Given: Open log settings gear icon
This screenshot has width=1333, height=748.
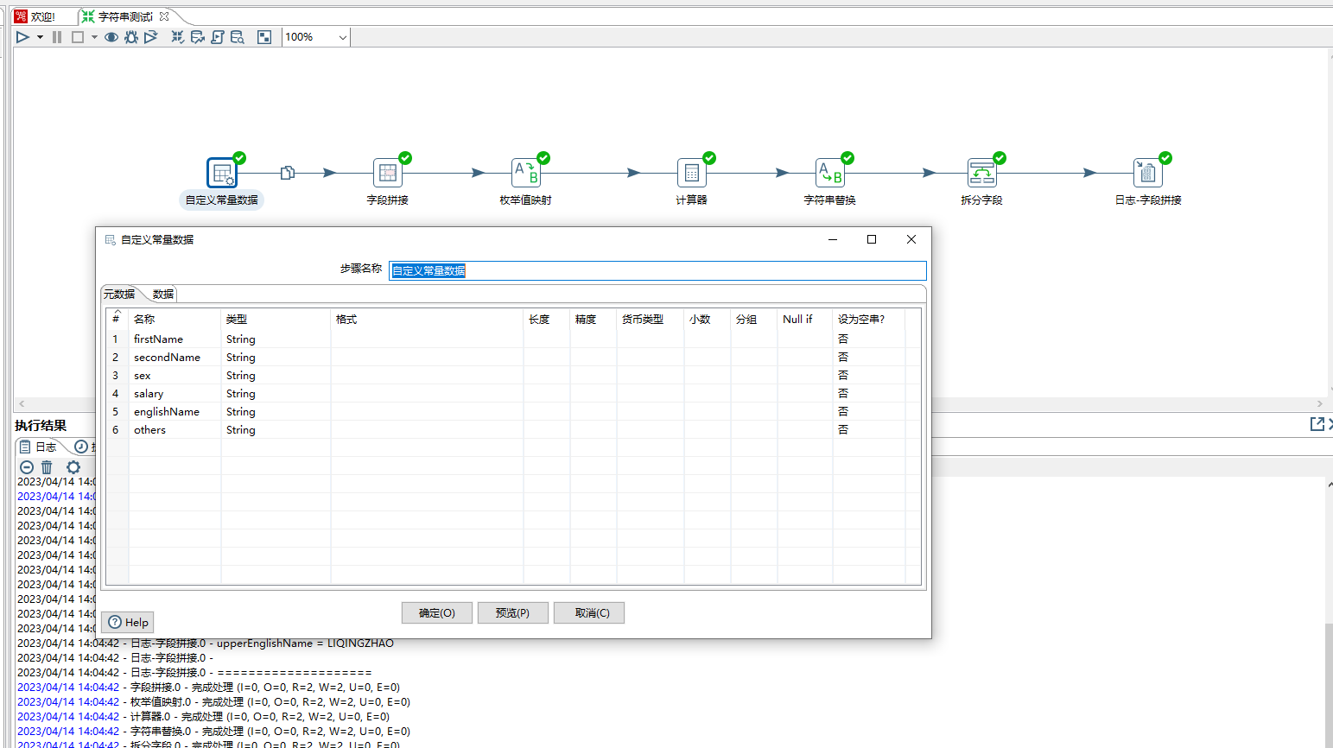Looking at the screenshot, I should click(73, 467).
